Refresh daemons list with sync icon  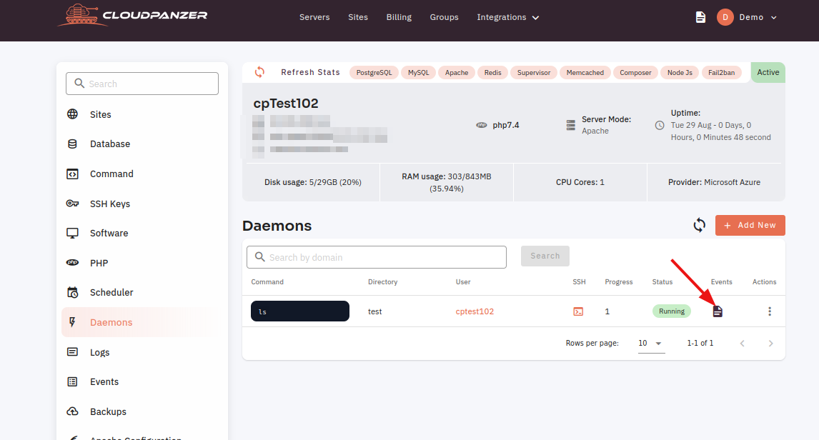[700, 225]
